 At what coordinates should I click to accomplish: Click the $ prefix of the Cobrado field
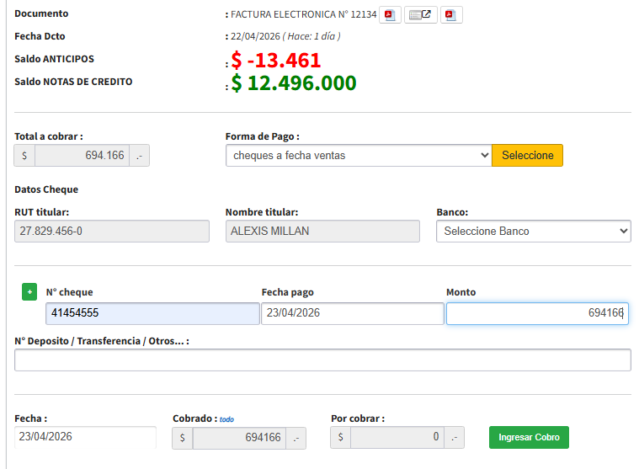click(x=182, y=438)
